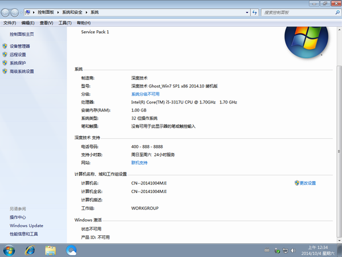
Task: Click 更改设置 link for computer name
Action: coord(308,183)
